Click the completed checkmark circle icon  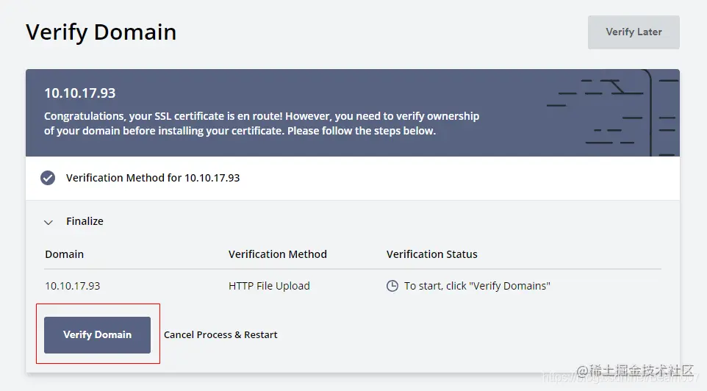pos(48,178)
